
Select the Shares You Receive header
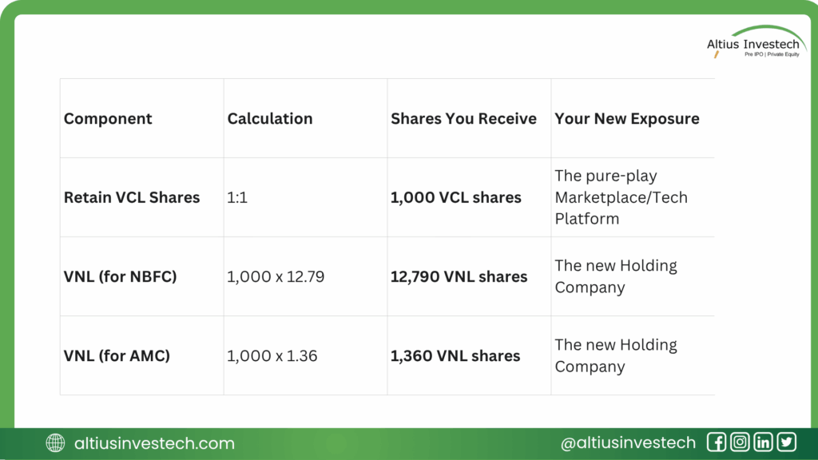pos(463,119)
